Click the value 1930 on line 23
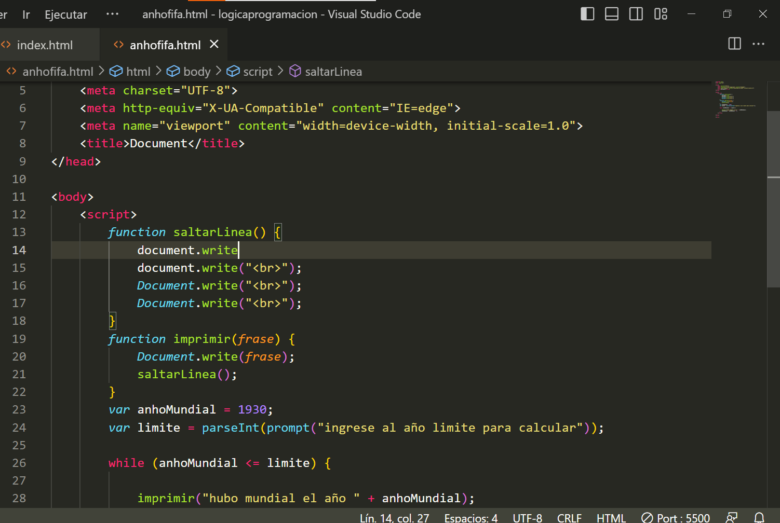This screenshot has width=780, height=523. click(x=252, y=409)
